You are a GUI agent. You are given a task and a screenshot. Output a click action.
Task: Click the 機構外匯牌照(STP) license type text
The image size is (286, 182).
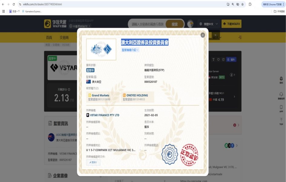154,70
